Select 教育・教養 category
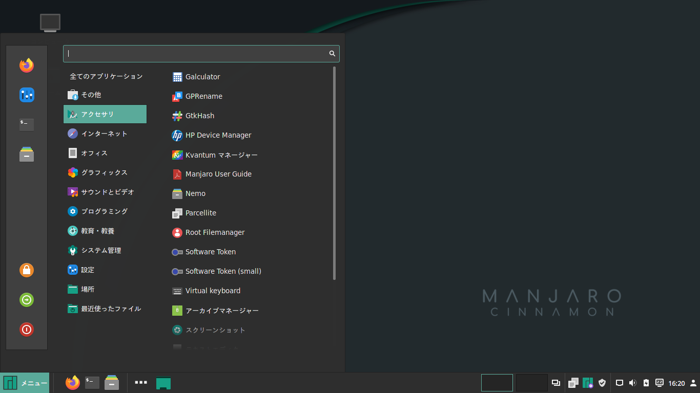This screenshot has width=700, height=393. (x=105, y=231)
